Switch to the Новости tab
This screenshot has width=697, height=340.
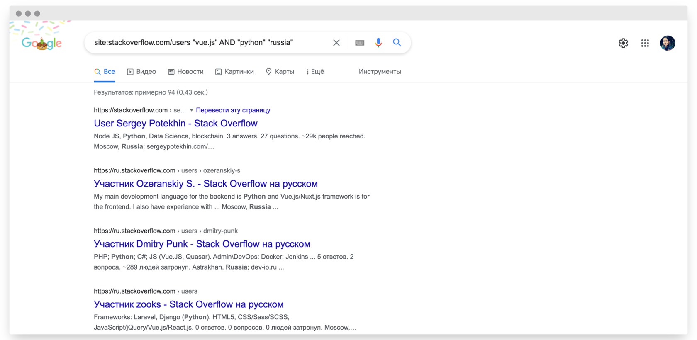point(186,72)
